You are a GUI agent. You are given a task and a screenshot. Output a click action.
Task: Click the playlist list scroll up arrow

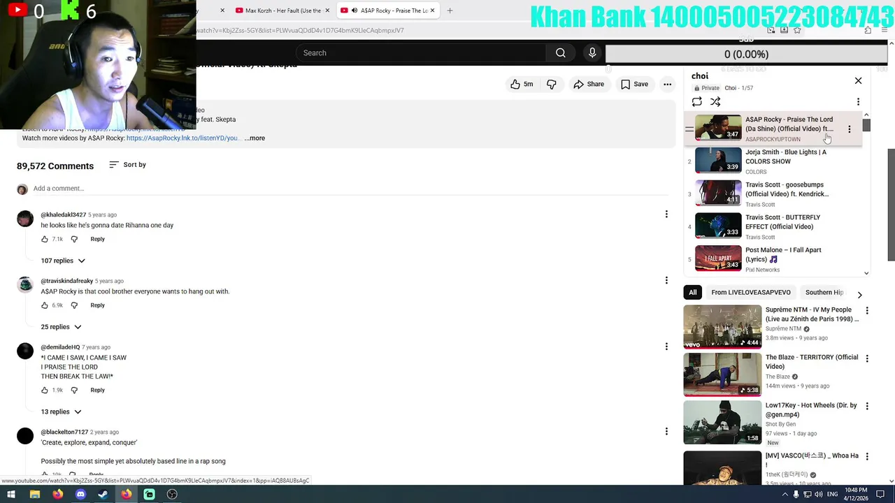click(866, 115)
